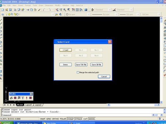This screenshot has width=166, height=124.
Task: Click the Save icon in top toolbar
Action: (10, 10)
